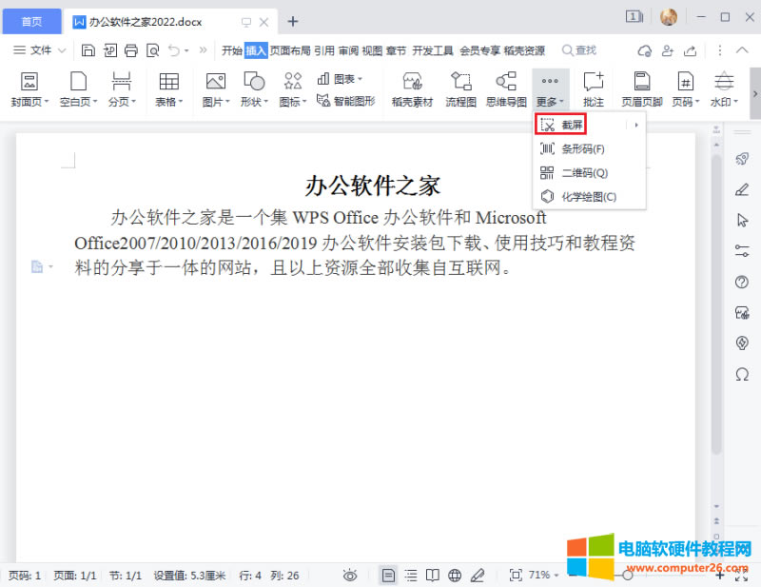Insert a 条形码 barcode
761x587 pixels.
(x=582, y=148)
